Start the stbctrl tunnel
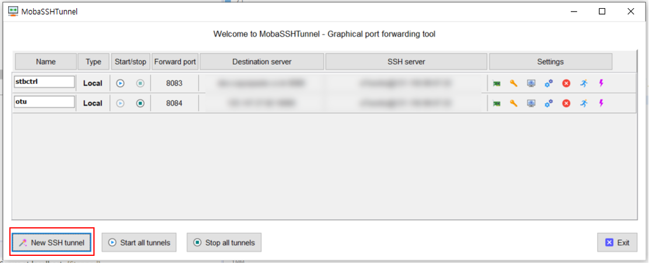The height and width of the screenshot is (264, 649). click(120, 83)
